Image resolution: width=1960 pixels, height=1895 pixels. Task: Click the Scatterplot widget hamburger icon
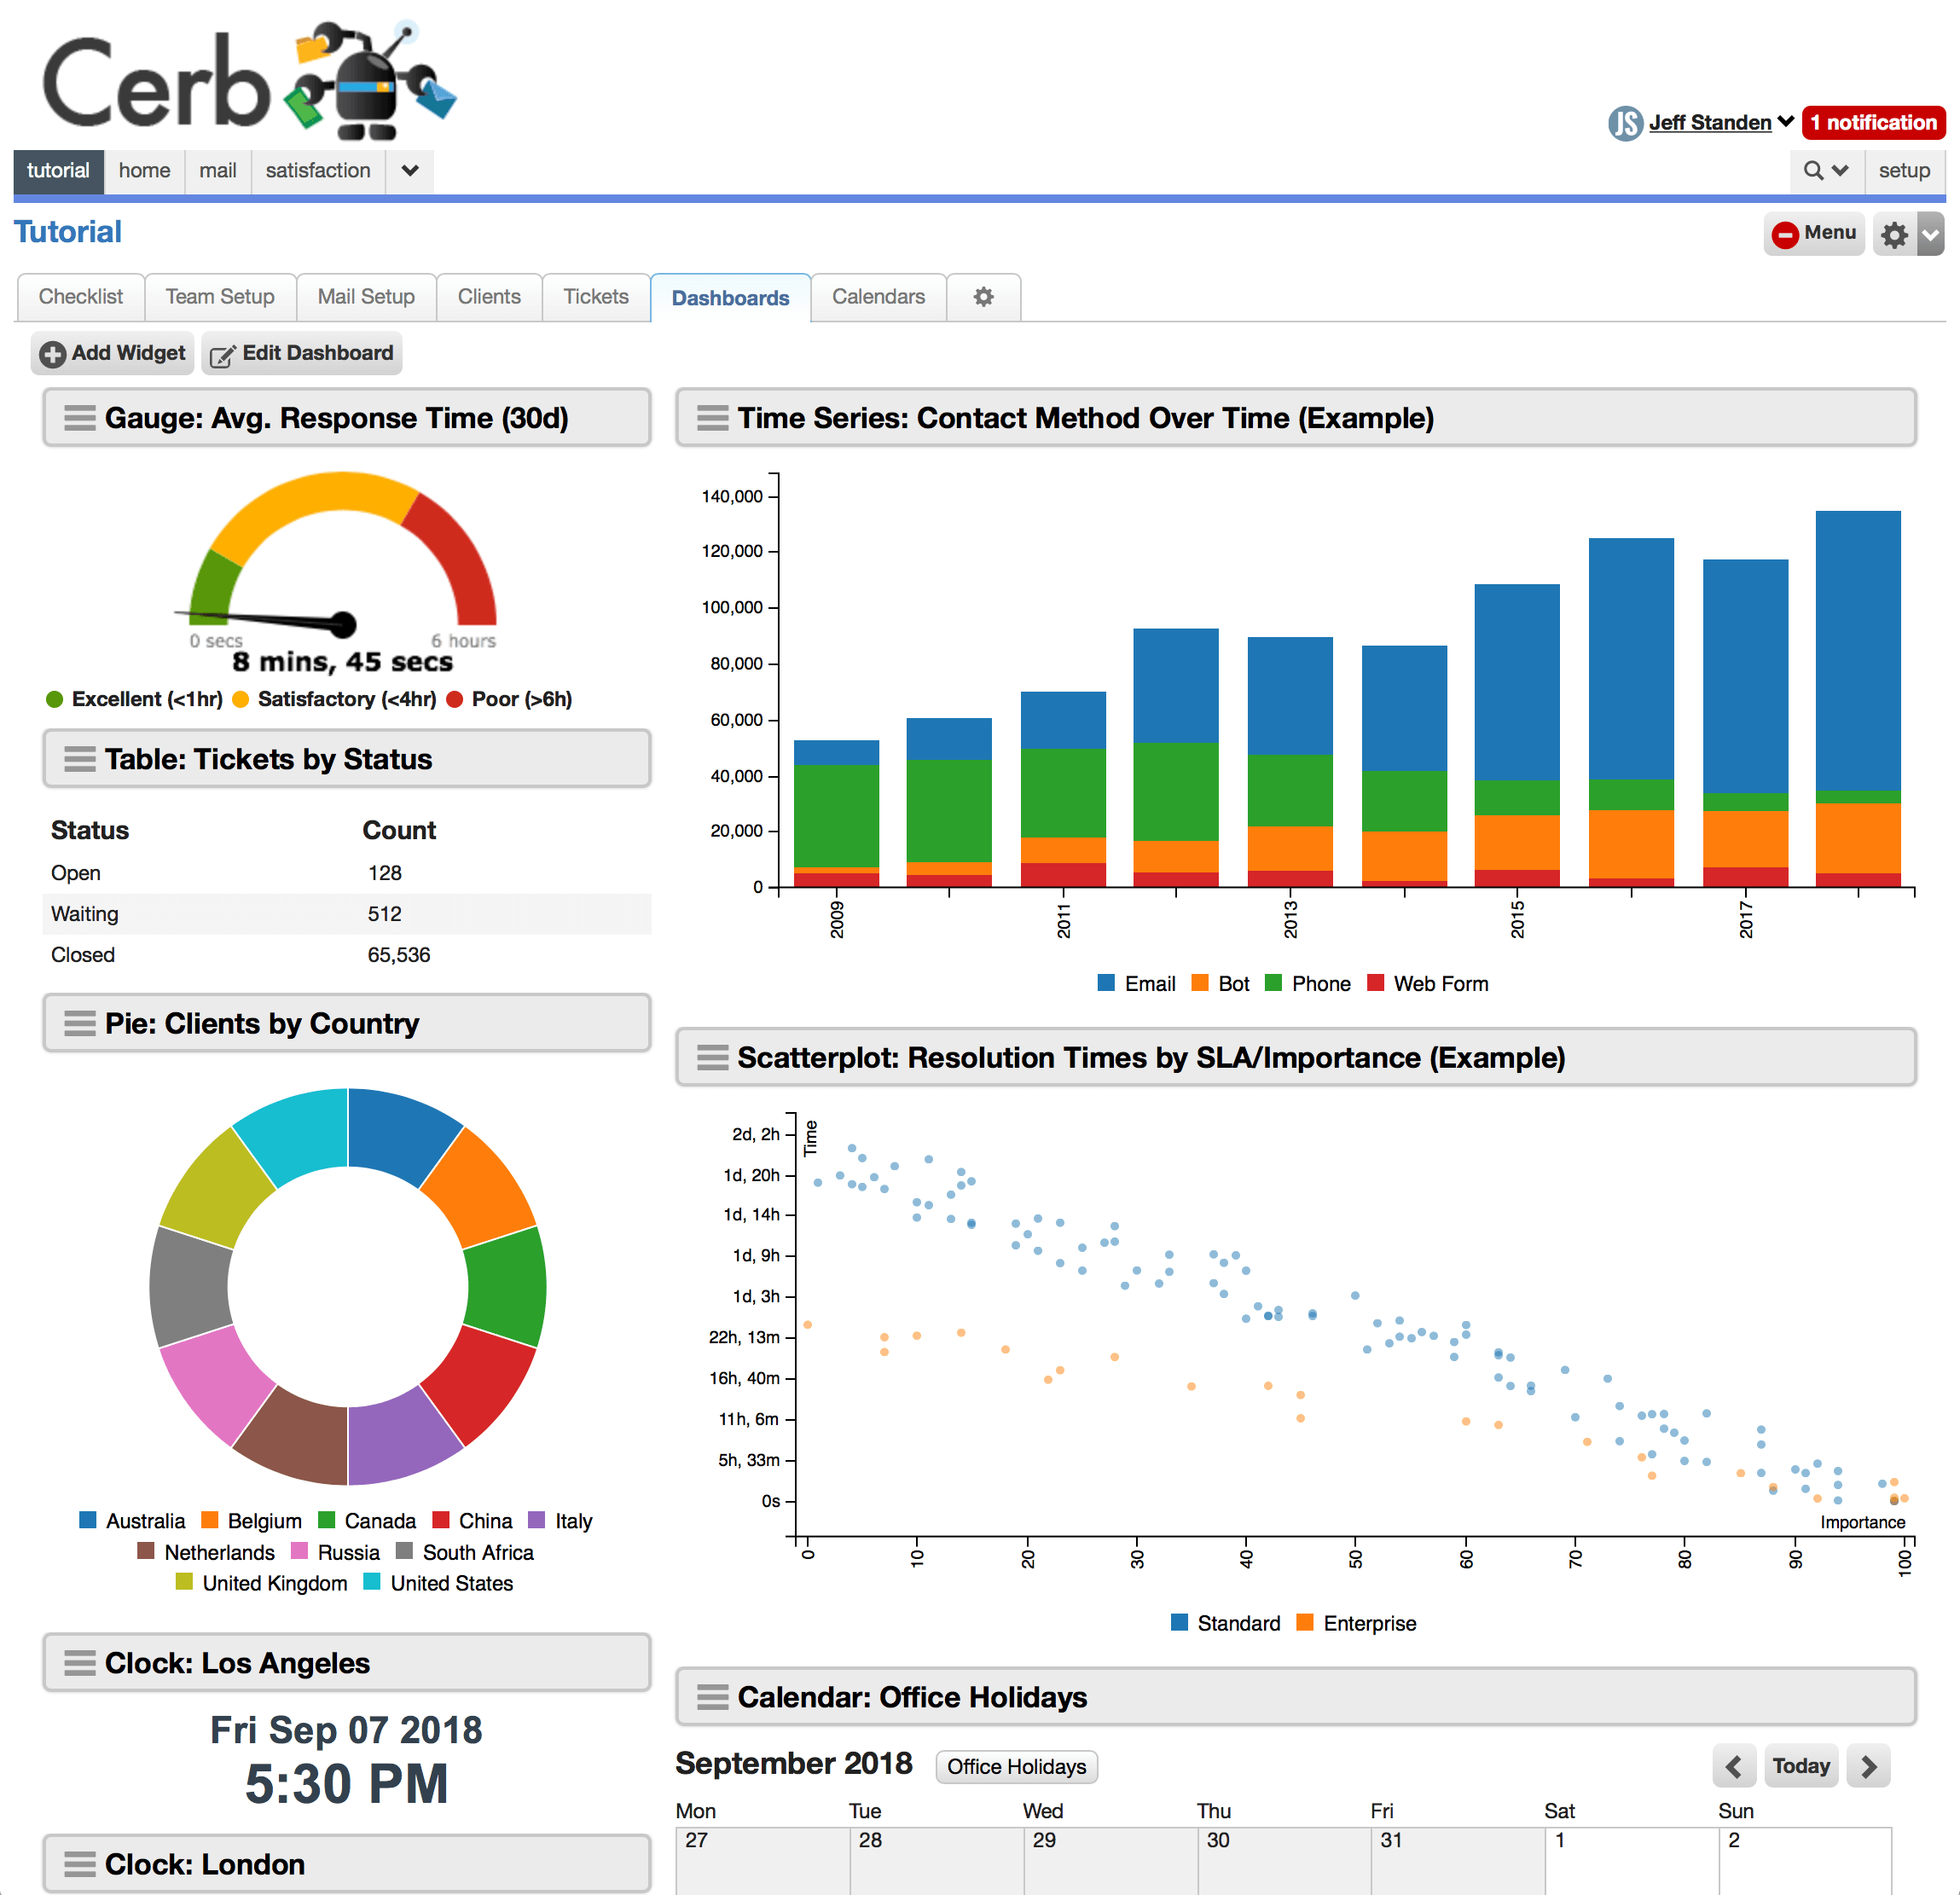click(712, 1058)
